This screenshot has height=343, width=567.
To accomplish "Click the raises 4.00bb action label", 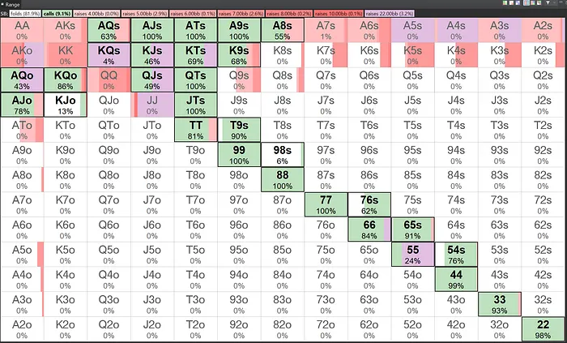I will tap(96, 14).
